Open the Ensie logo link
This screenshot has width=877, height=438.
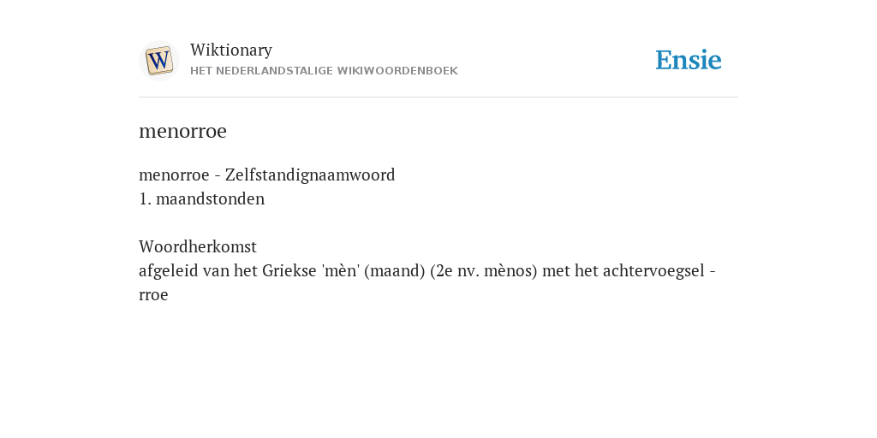(x=688, y=60)
